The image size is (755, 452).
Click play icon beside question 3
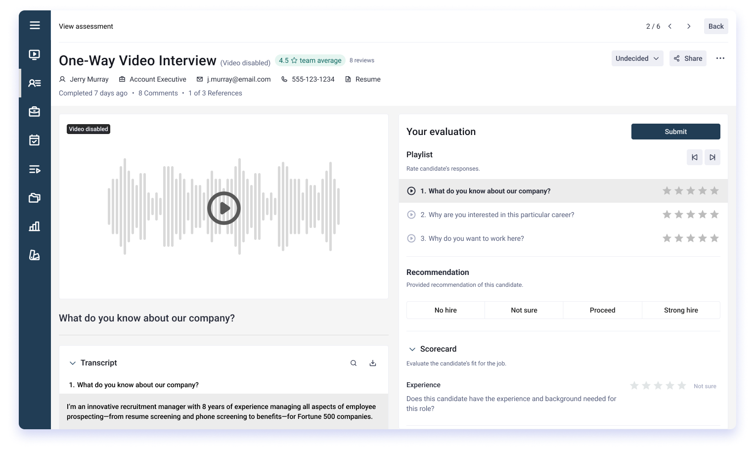coord(411,238)
